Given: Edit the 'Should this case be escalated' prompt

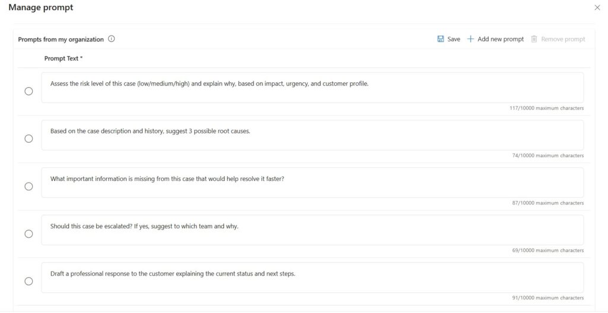Looking at the screenshot, I should [312, 230].
